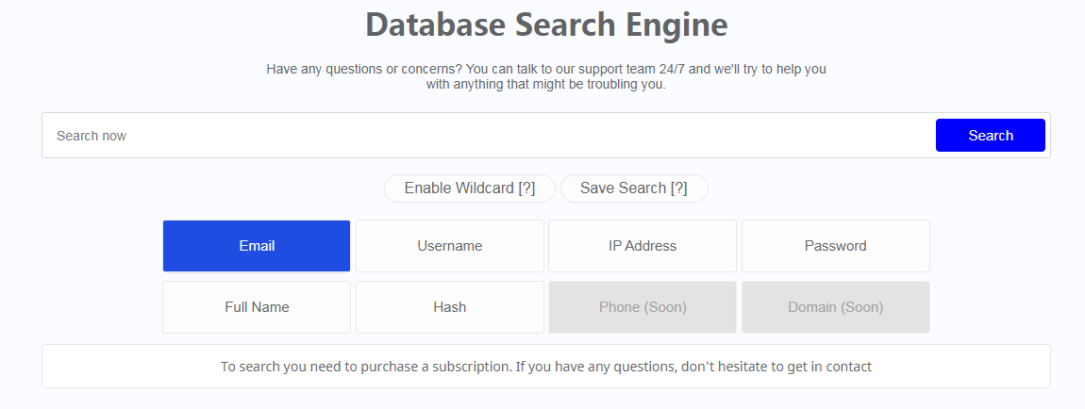Select the Email search type

coord(257,246)
